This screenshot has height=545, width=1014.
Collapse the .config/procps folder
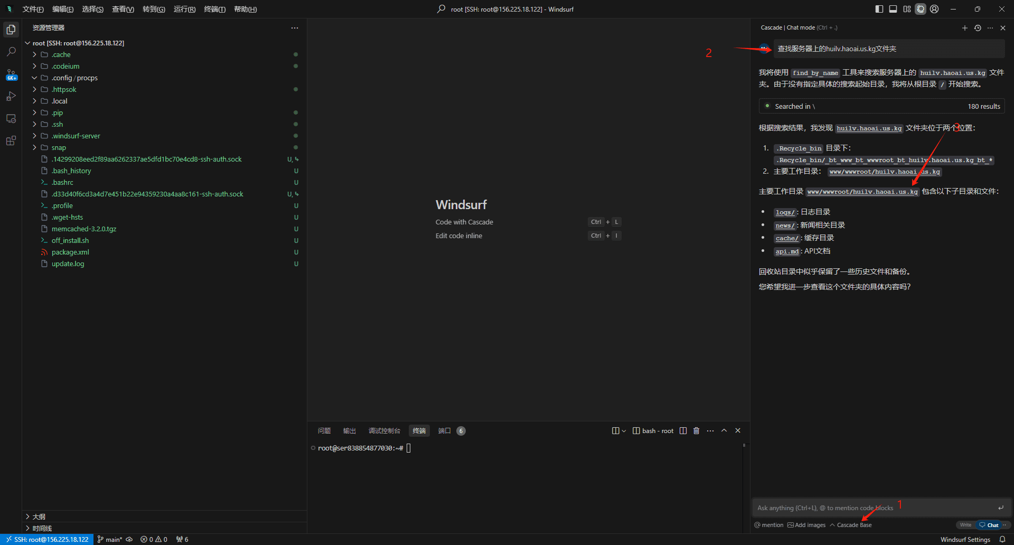click(x=164, y=78)
